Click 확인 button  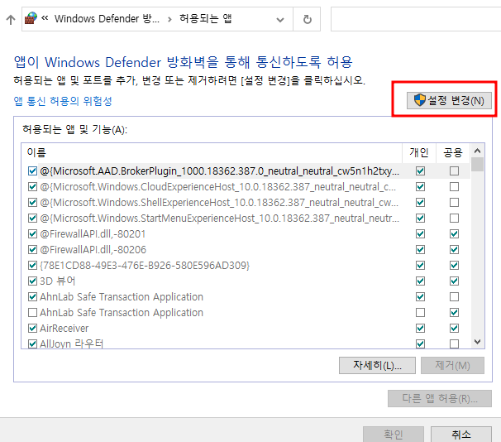tap(394, 434)
